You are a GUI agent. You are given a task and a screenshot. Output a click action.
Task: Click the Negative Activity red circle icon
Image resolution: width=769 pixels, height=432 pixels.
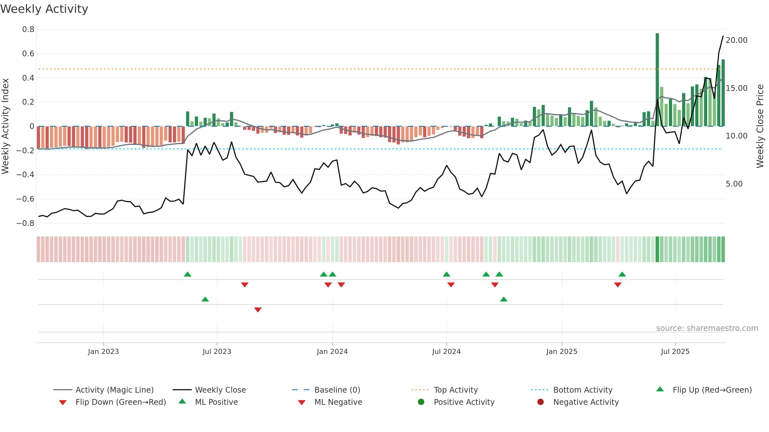click(x=541, y=402)
